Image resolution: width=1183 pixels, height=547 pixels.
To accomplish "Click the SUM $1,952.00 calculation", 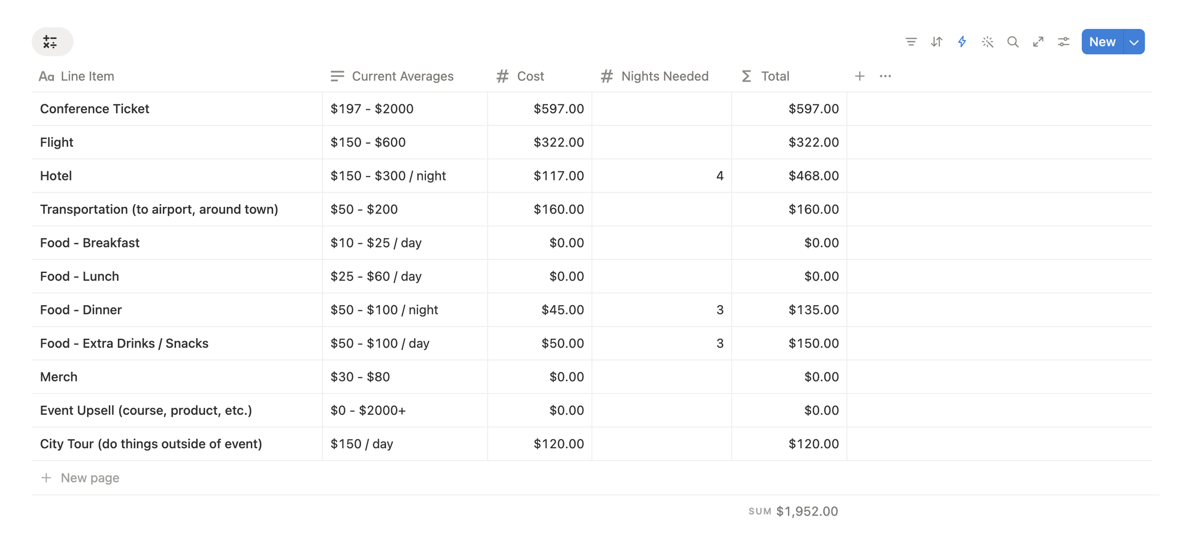I will click(793, 511).
